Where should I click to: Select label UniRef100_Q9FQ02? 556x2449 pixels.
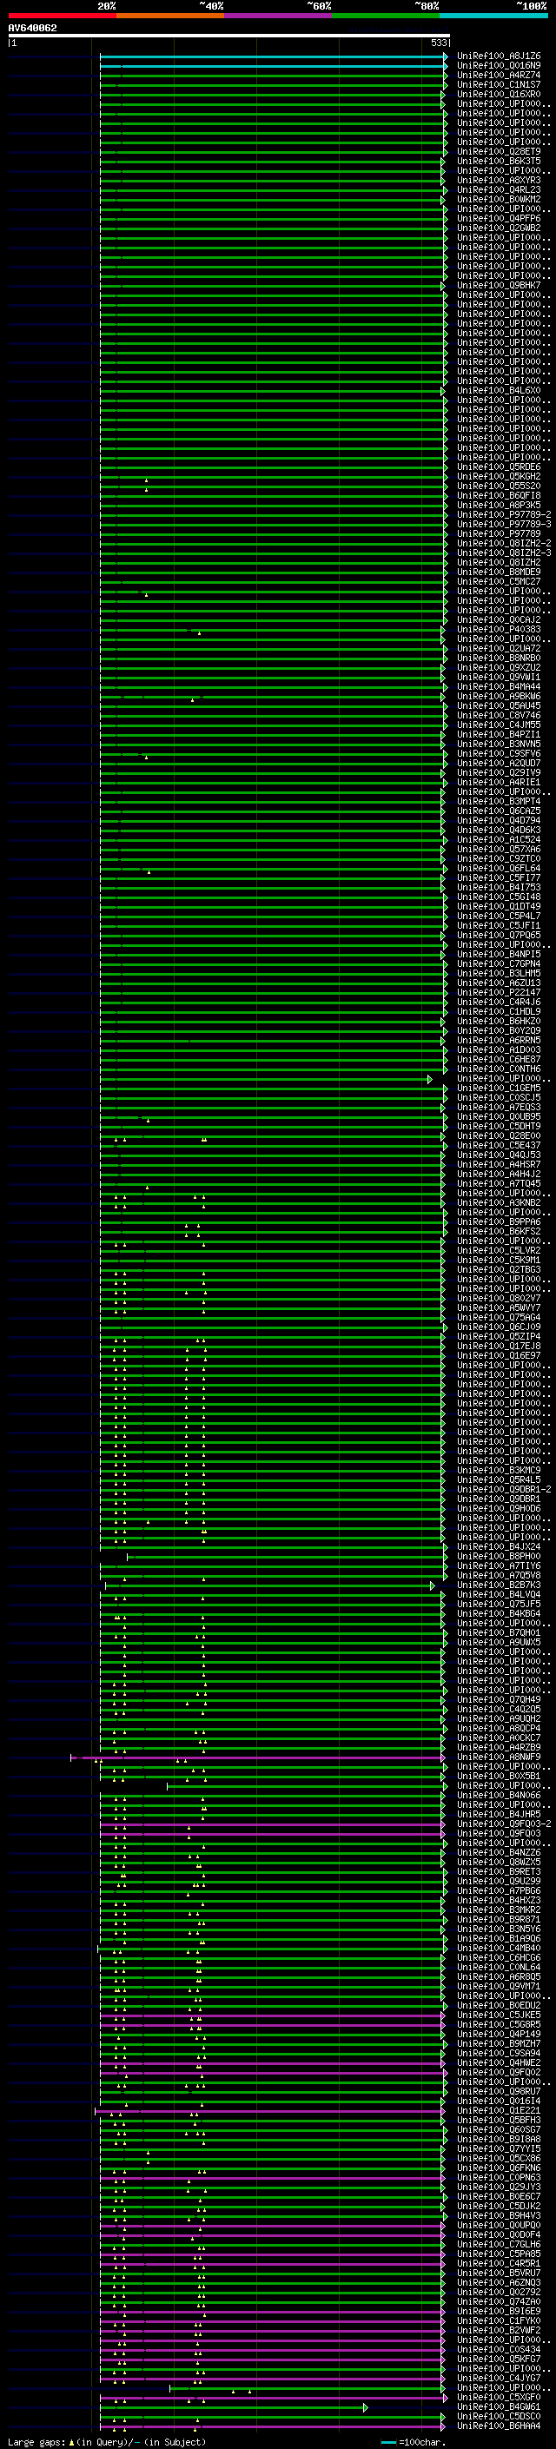click(x=499, y=2072)
